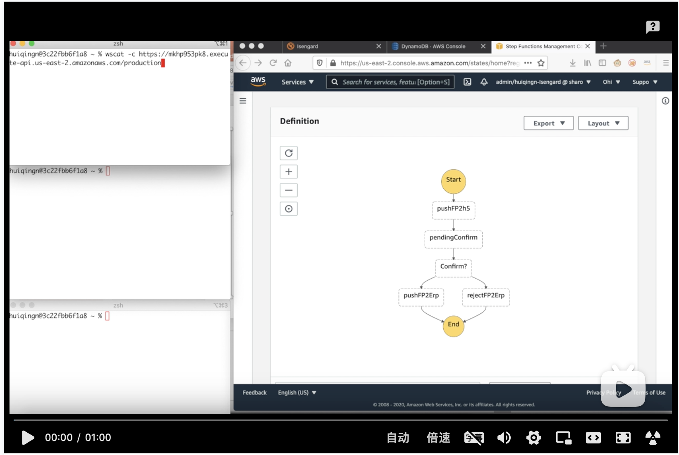Click the radiation-shaped icon in player bar

(653, 437)
